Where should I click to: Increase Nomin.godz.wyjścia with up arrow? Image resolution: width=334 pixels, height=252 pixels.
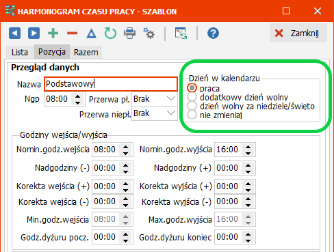click(x=248, y=147)
